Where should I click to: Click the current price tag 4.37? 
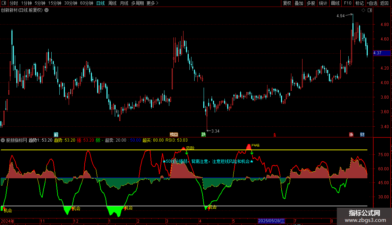pyautogui.click(x=382, y=53)
